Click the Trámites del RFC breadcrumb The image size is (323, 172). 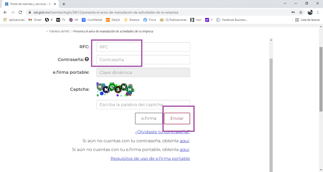[59, 31]
